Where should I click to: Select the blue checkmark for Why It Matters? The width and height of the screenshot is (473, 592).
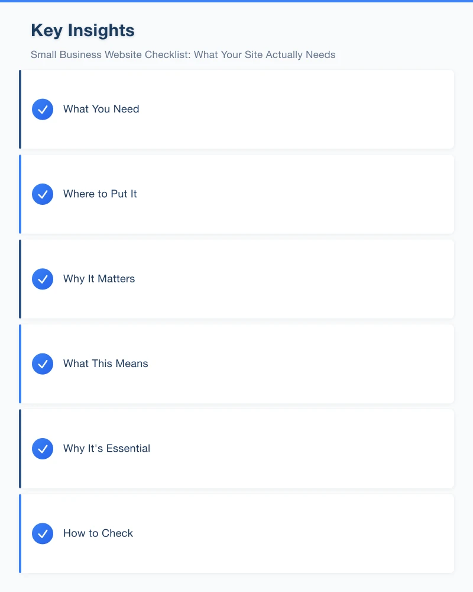(43, 279)
